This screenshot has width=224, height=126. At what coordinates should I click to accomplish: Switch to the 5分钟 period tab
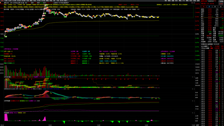(10, 1)
